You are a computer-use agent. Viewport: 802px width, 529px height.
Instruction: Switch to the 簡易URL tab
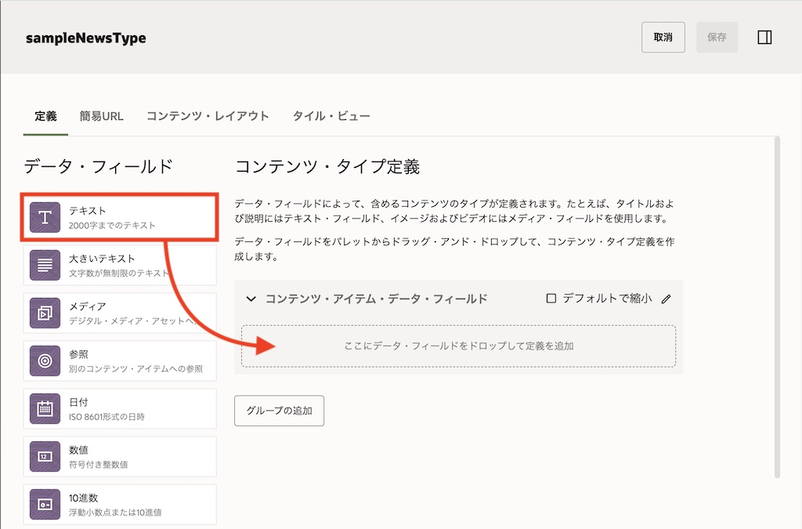coord(101,116)
